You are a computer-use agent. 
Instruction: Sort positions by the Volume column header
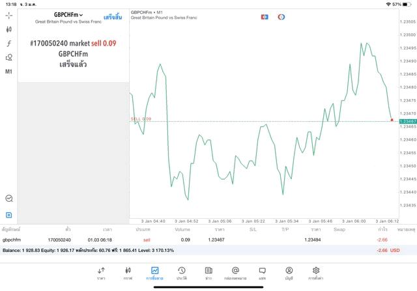pyautogui.click(x=182, y=229)
